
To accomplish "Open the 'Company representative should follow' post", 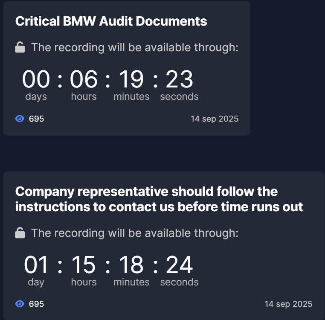I will [159, 199].
